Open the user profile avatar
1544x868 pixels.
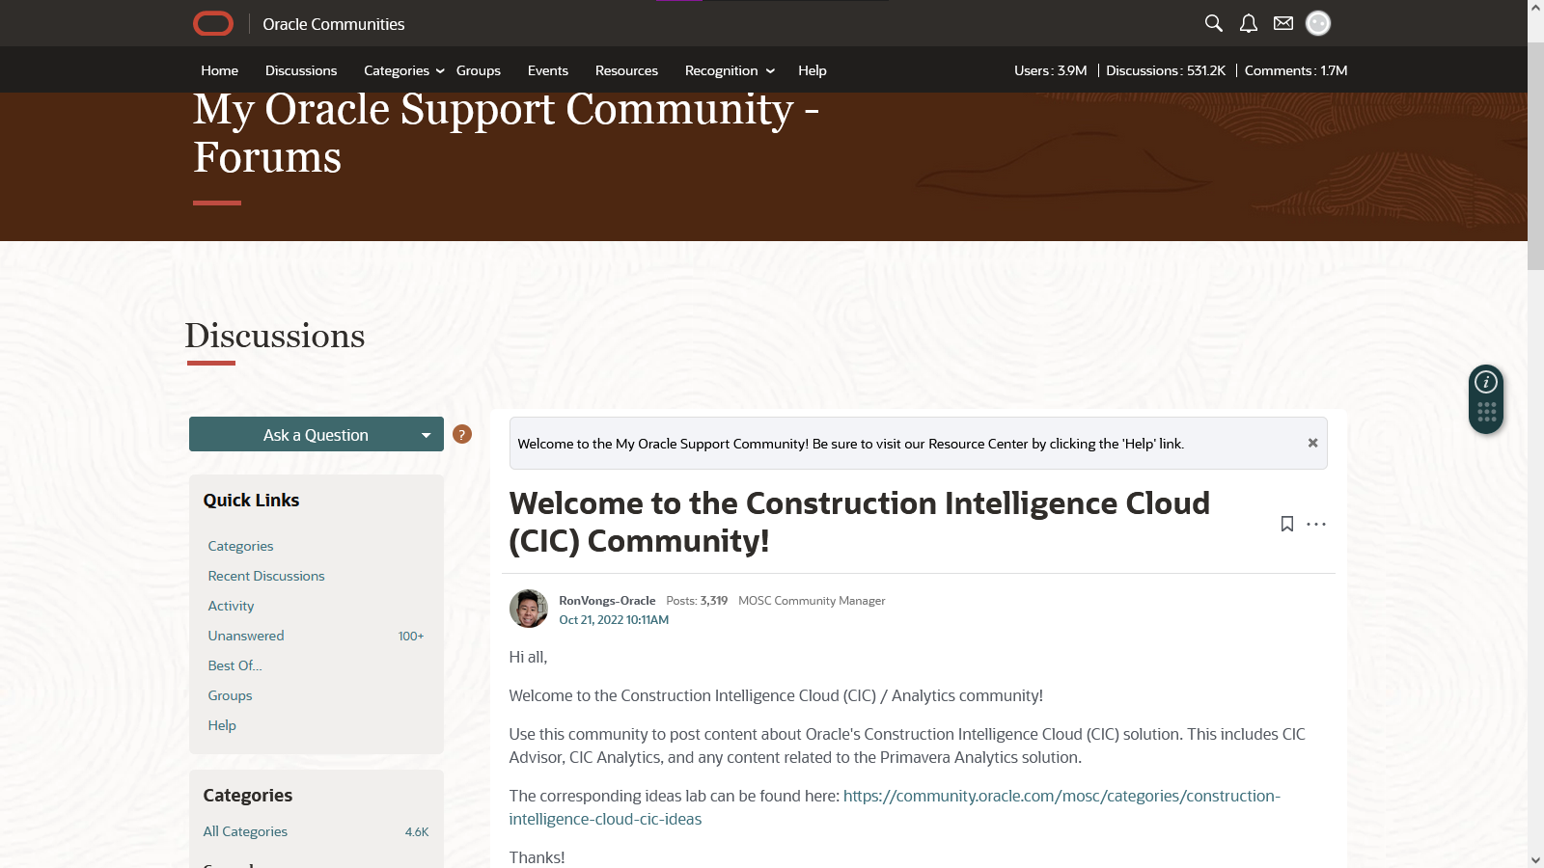1318,23
